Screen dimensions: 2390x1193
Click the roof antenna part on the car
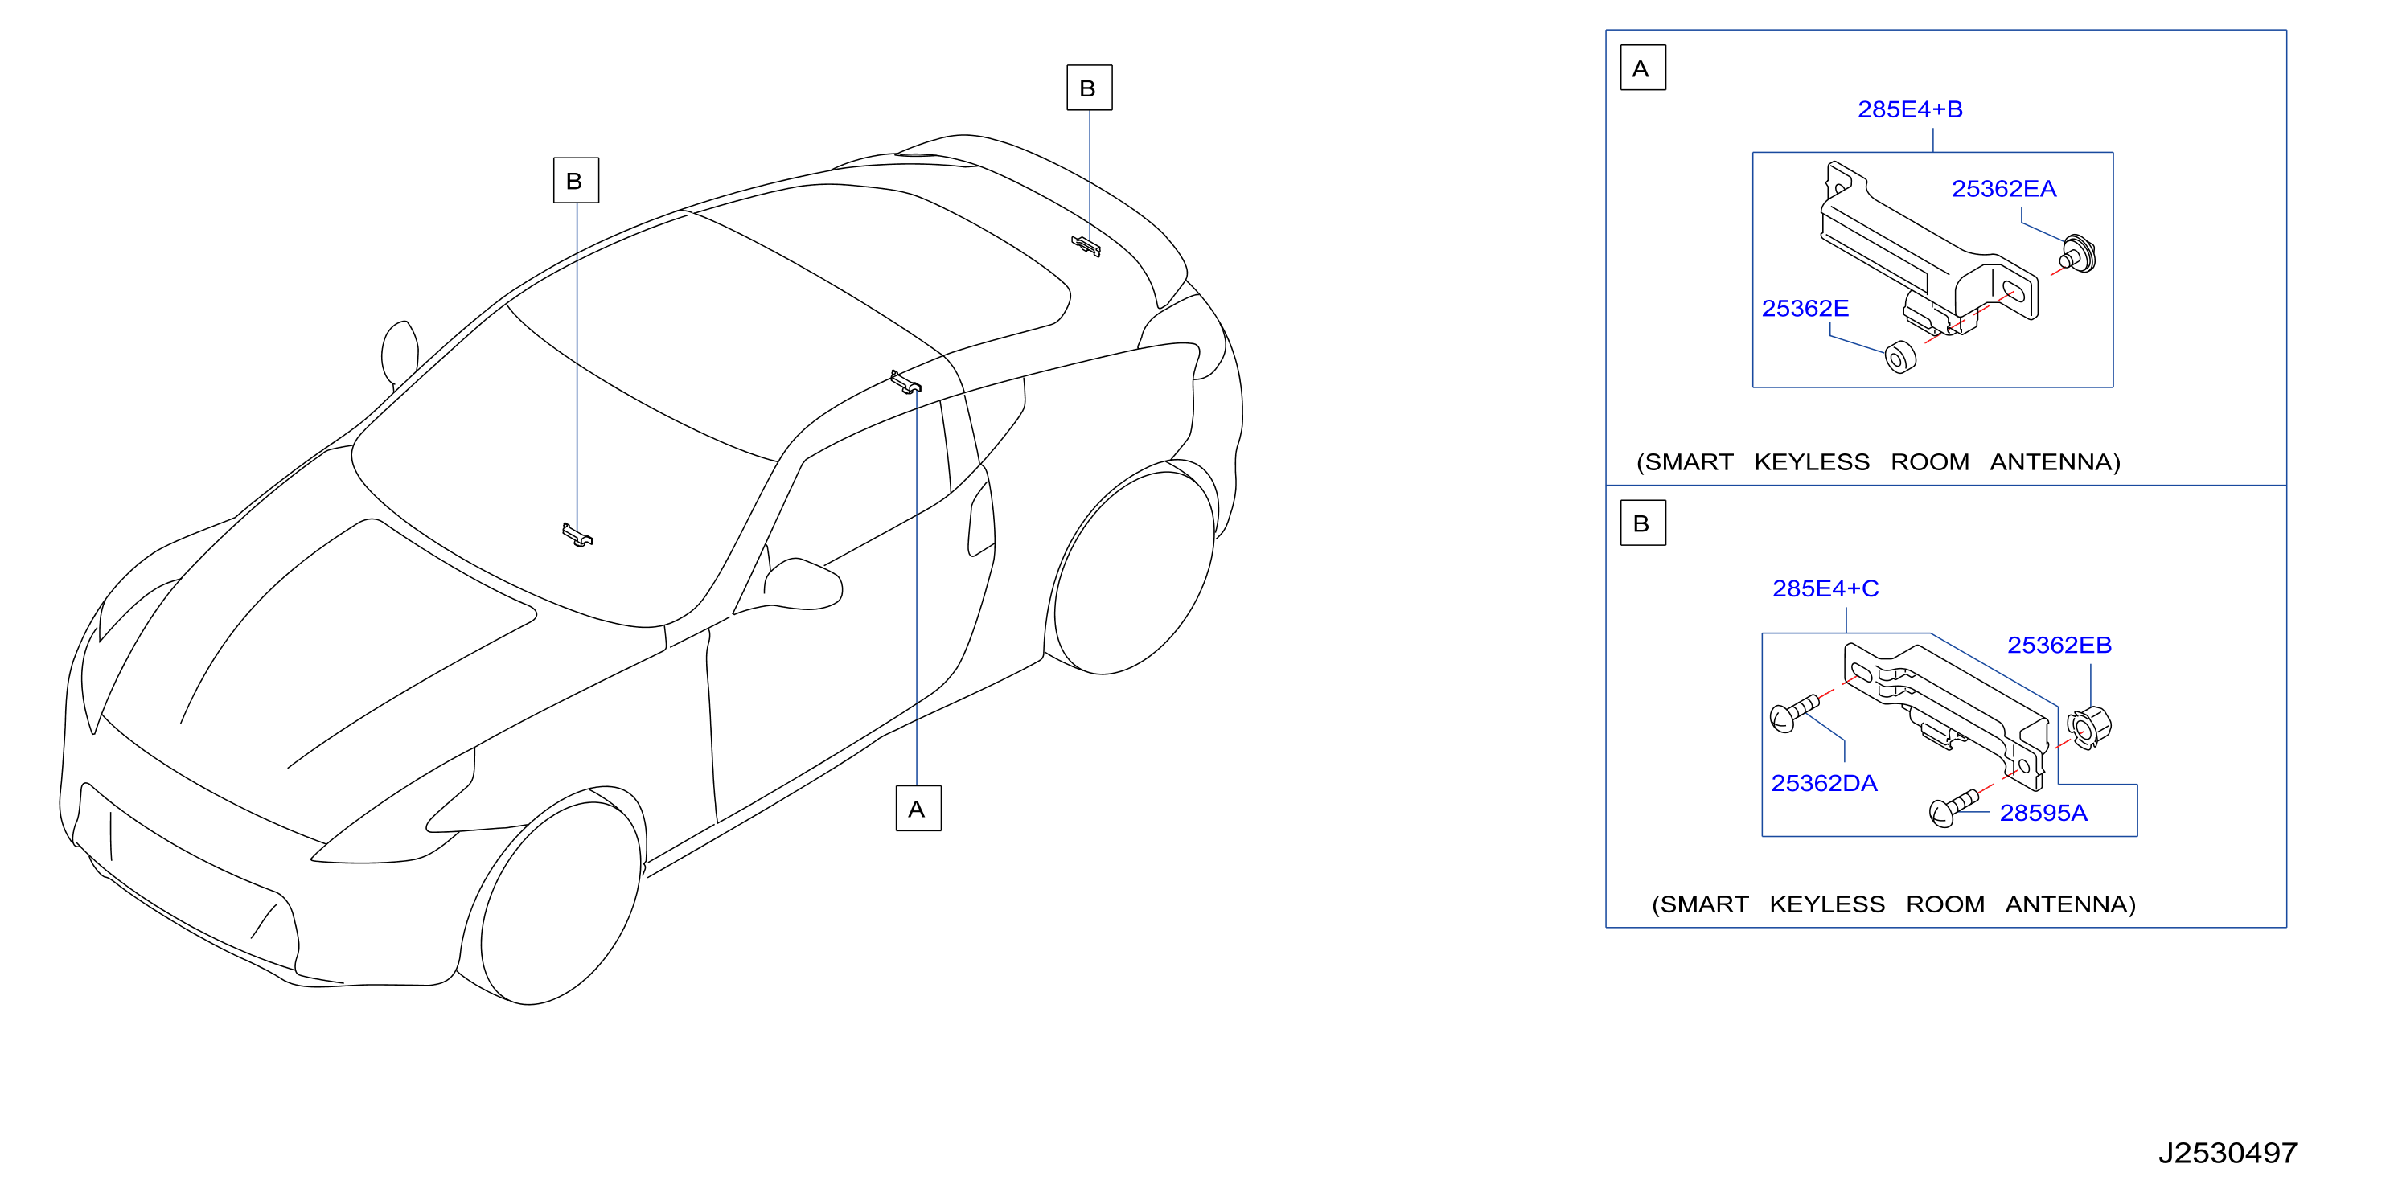coord(905,382)
